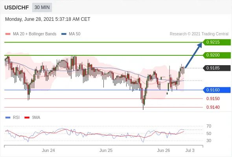The height and width of the screenshot is (157, 232).
Task: Select the 0.9215 green resistance label
Action: coord(217,42)
